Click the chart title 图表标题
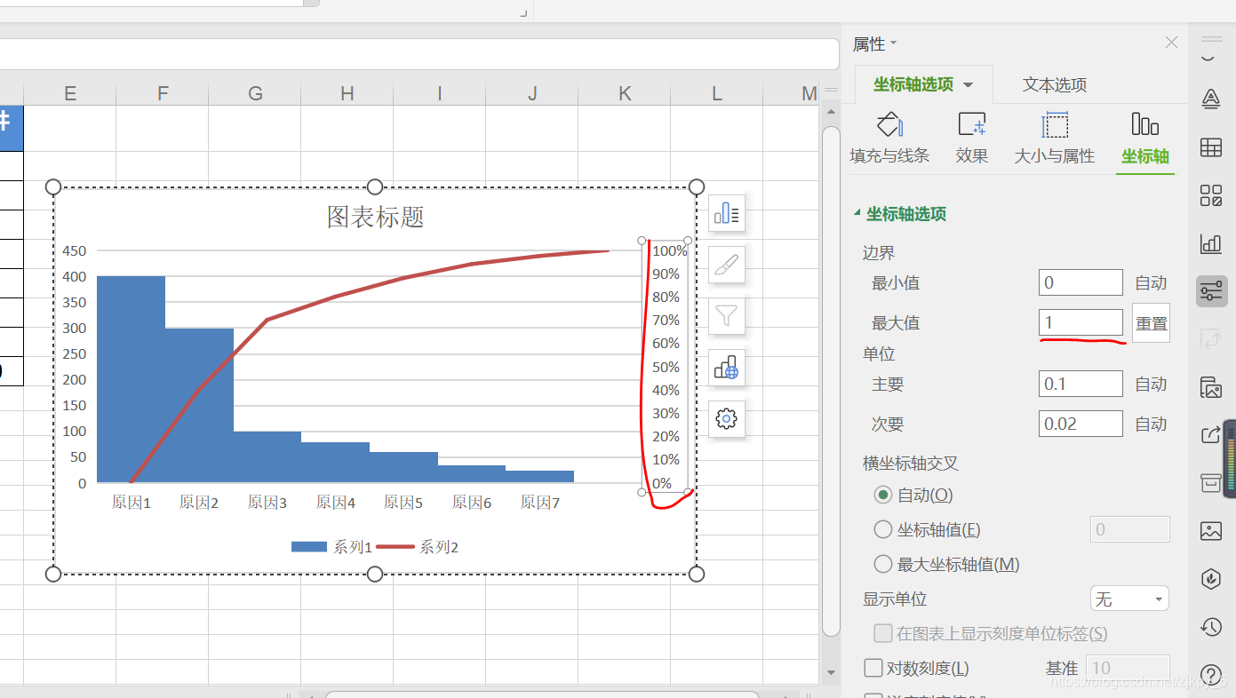 tap(376, 216)
